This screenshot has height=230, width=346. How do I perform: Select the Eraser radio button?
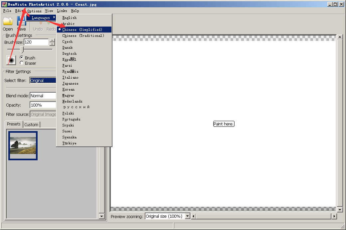[x=22, y=63]
